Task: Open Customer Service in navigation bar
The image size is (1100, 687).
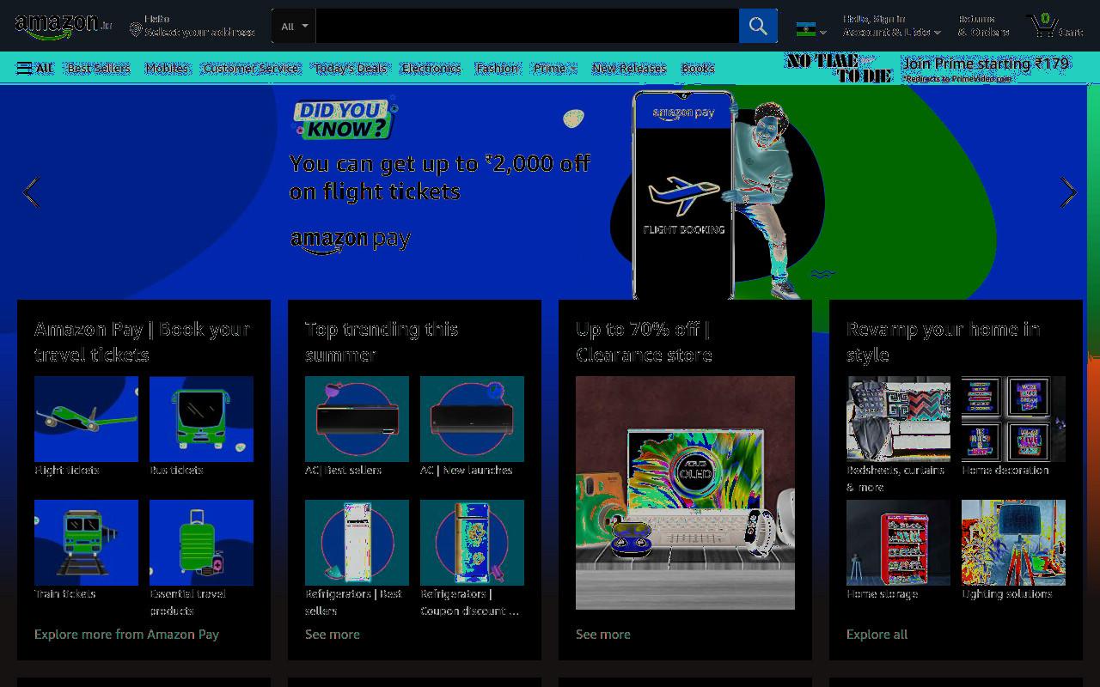Action: coord(251,68)
